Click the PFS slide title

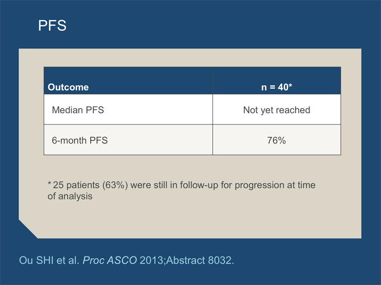tap(52, 26)
